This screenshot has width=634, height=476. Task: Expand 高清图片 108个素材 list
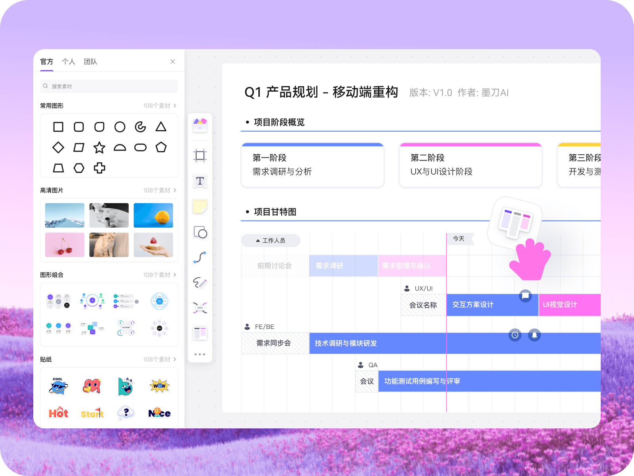(160, 190)
